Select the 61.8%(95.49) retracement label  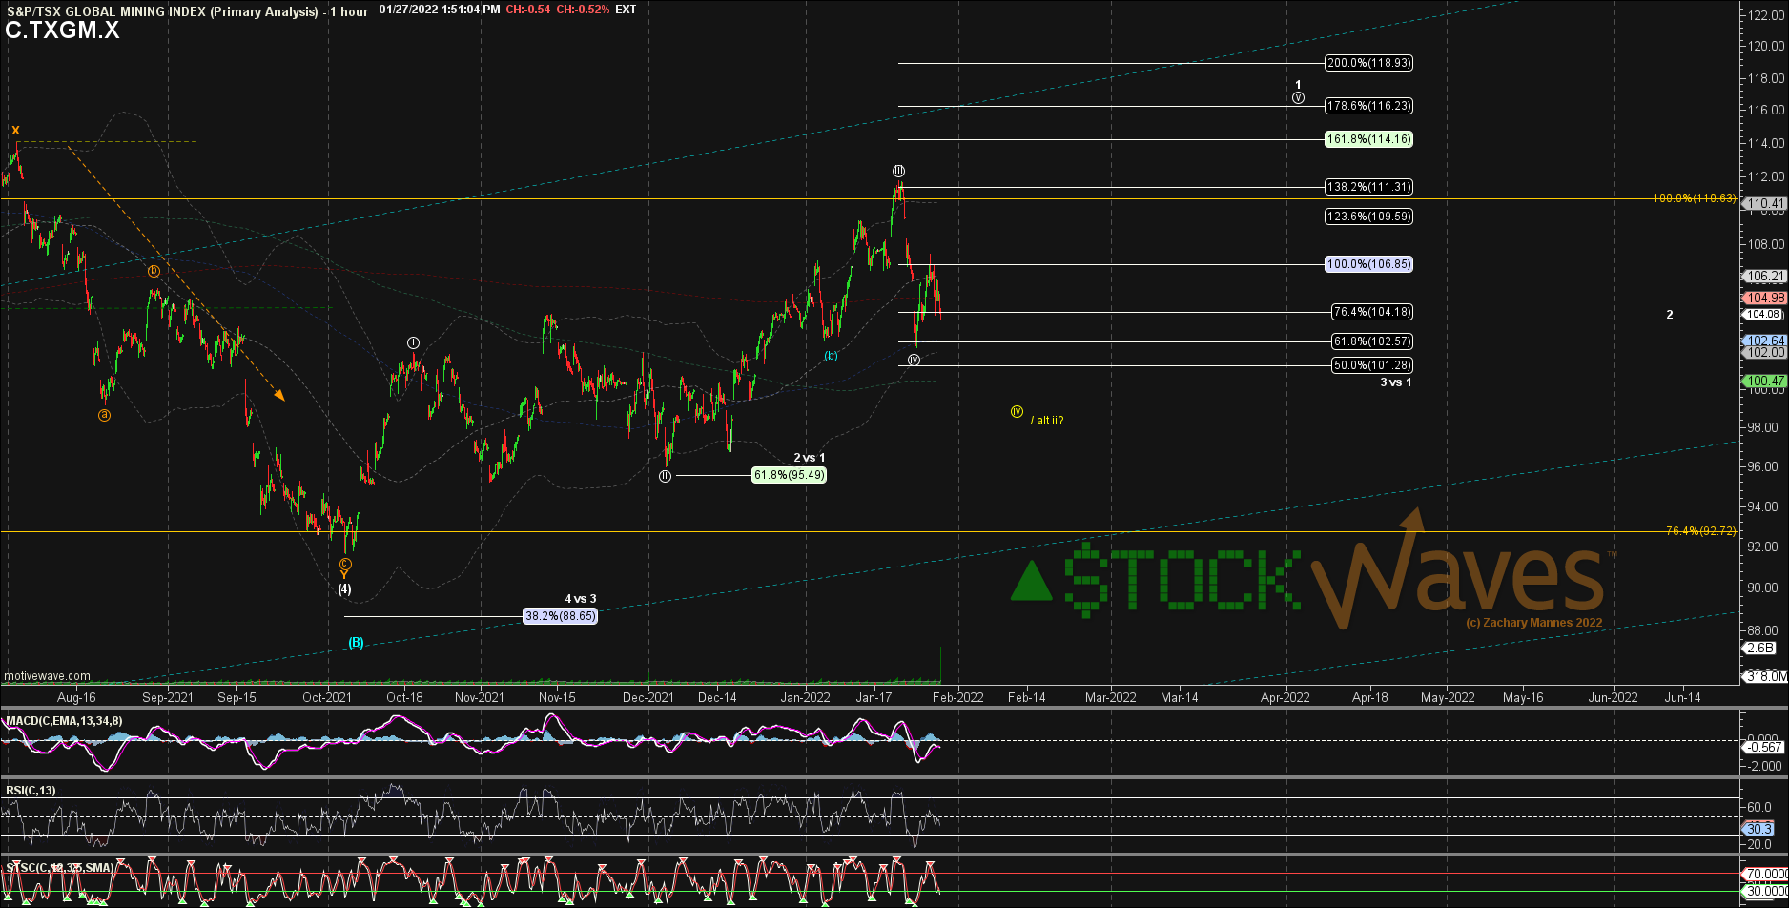tap(789, 475)
